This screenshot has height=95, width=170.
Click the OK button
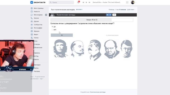[62, 35]
